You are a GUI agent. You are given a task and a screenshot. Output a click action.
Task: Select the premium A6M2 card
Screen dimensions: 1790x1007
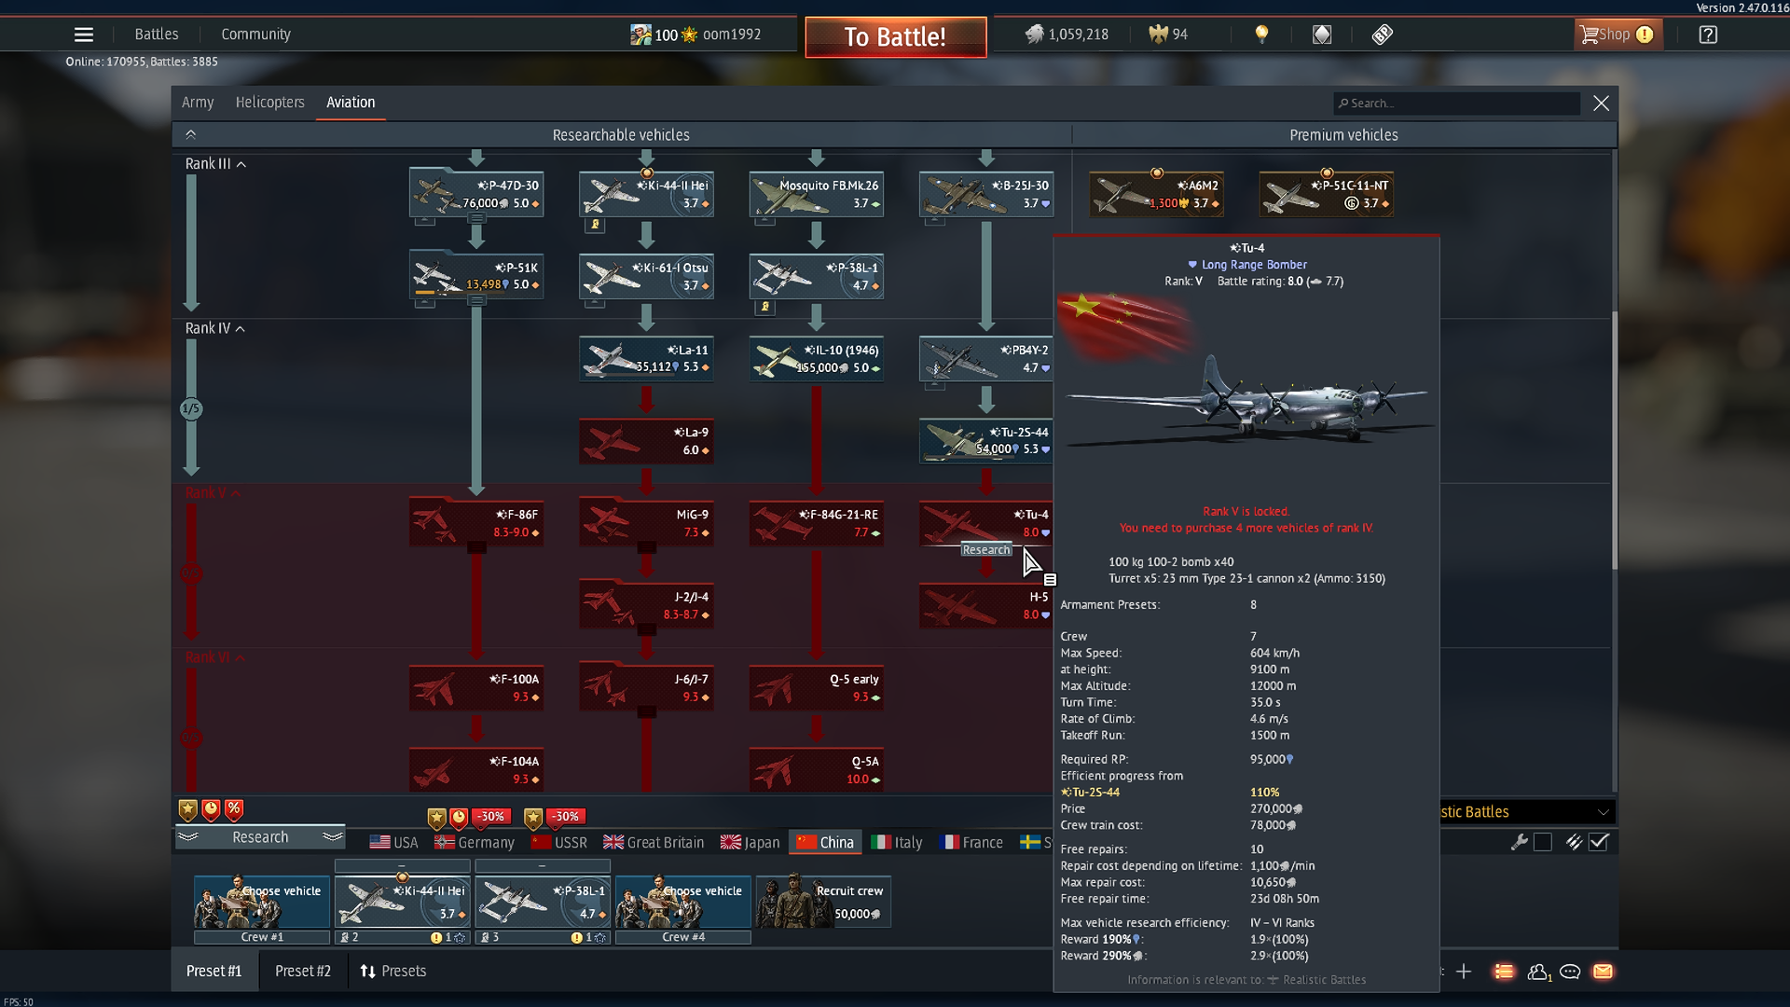tap(1156, 194)
